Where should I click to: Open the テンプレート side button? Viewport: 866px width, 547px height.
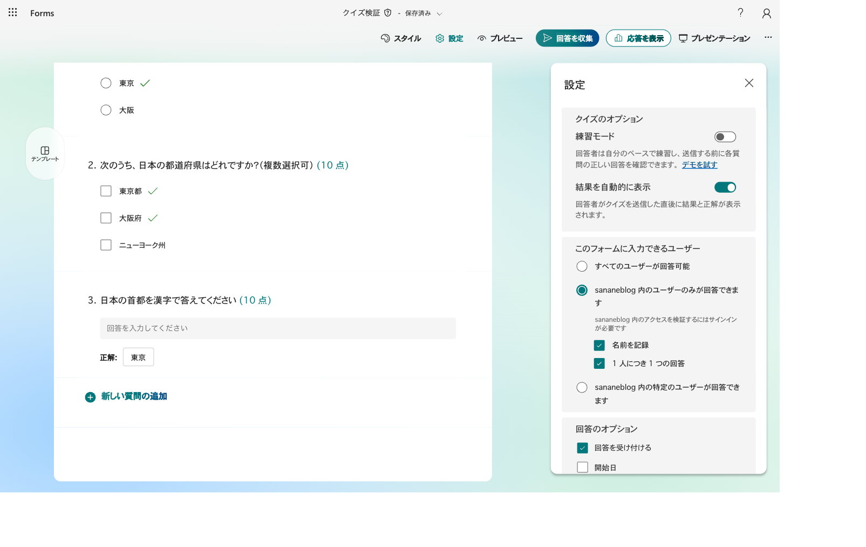pyautogui.click(x=45, y=153)
